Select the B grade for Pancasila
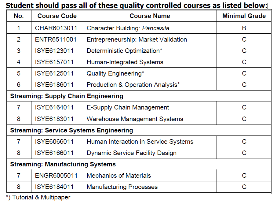Image resolution: width=277 pixels, height=204 pixels. 244,28
